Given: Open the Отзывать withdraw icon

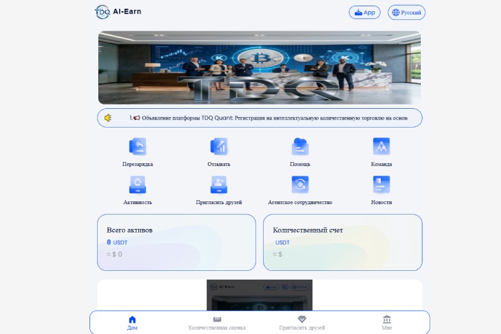Looking at the screenshot, I should (x=219, y=146).
